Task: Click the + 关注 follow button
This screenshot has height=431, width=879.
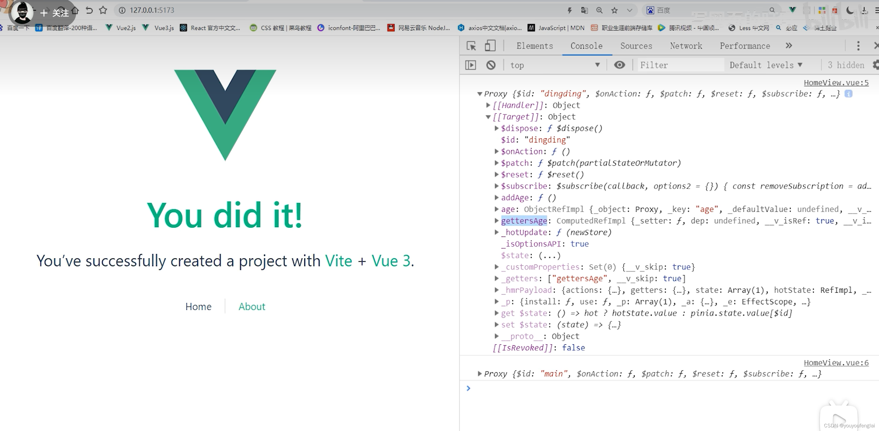Action: click(x=54, y=13)
